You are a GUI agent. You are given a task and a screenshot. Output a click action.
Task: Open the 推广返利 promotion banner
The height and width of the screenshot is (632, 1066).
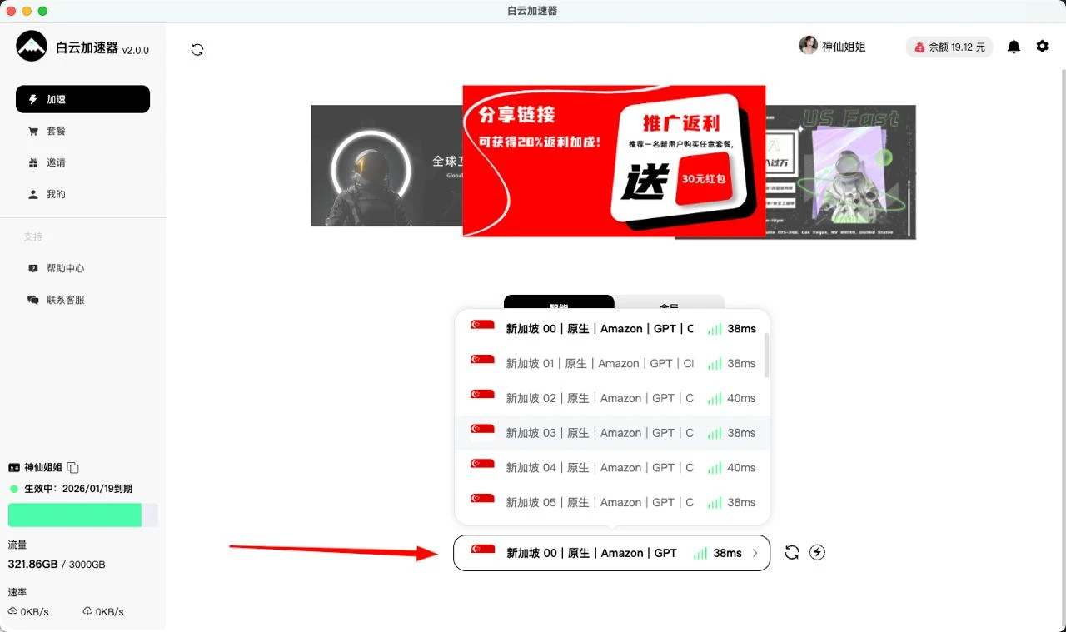614,162
